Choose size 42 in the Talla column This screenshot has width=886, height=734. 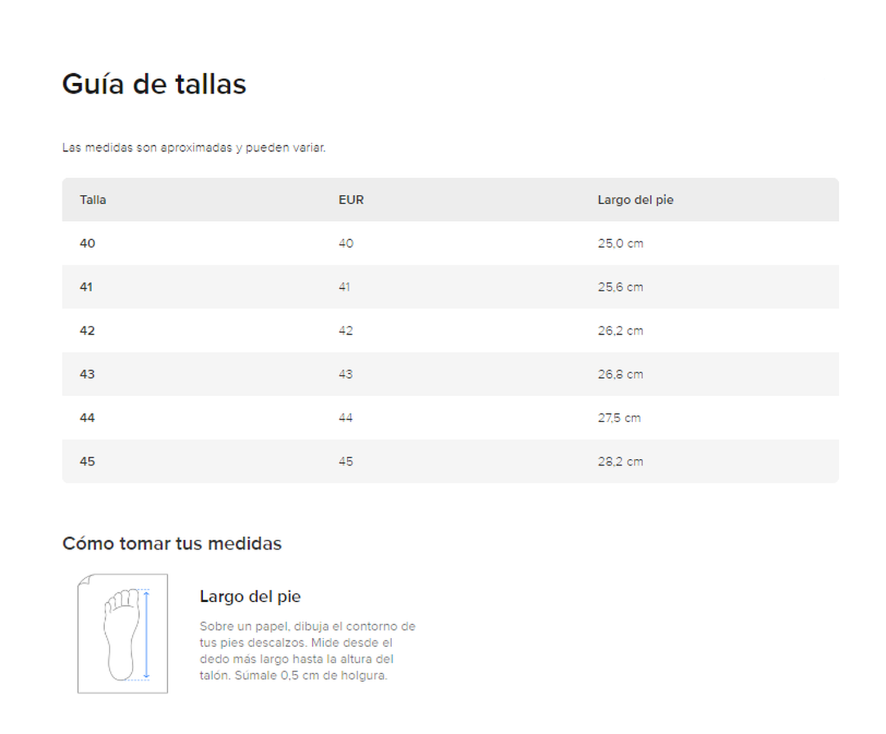[x=87, y=331]
